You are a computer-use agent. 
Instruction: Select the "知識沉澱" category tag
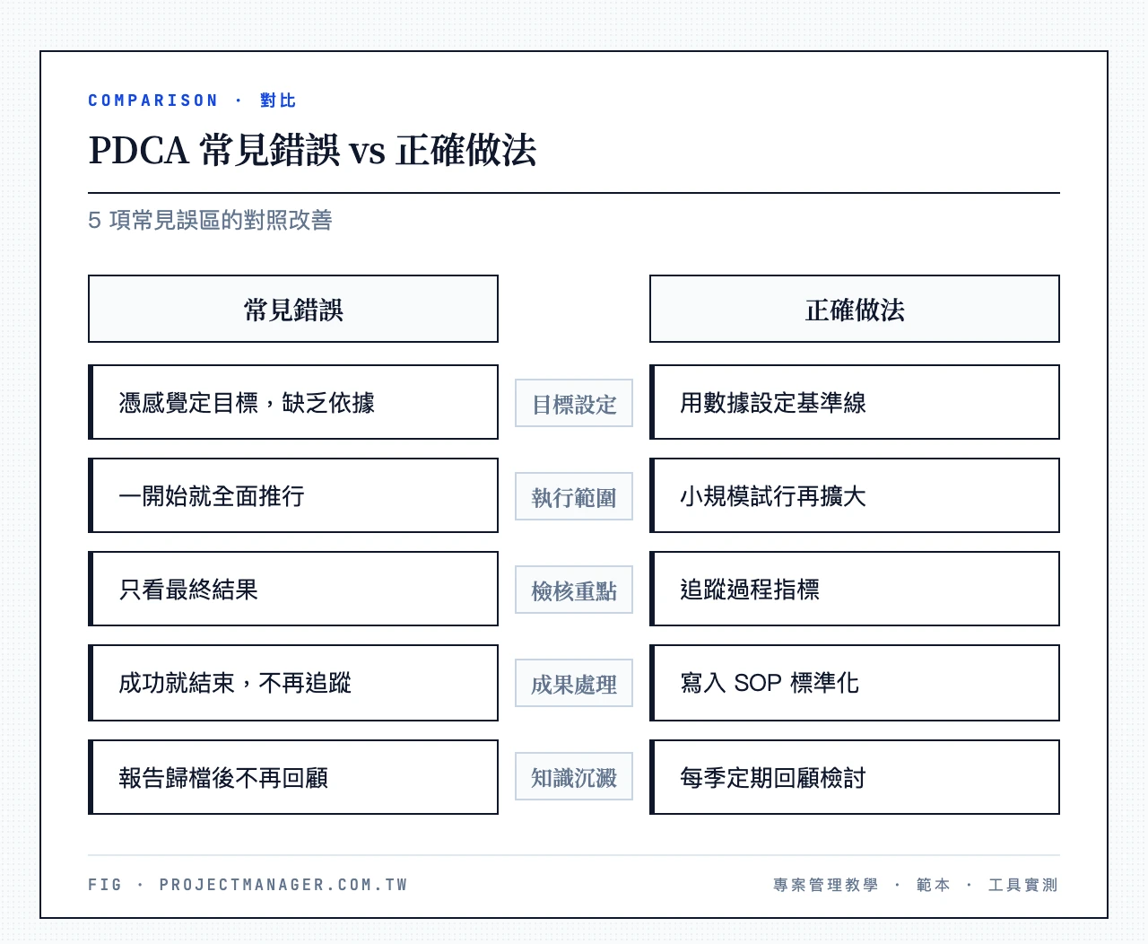coord(574,777)
